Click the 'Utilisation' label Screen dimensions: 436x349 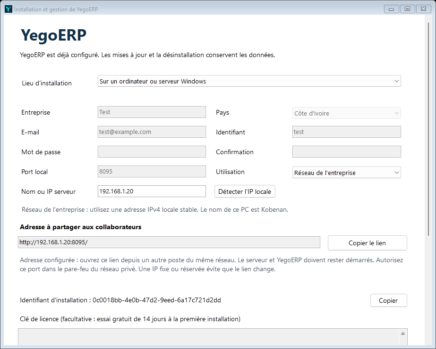point(230,172)
